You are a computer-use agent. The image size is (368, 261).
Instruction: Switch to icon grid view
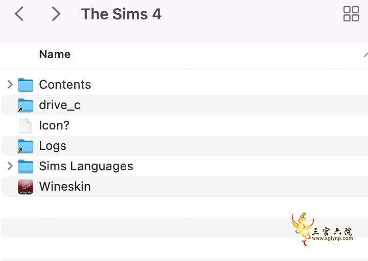point(351,14)
